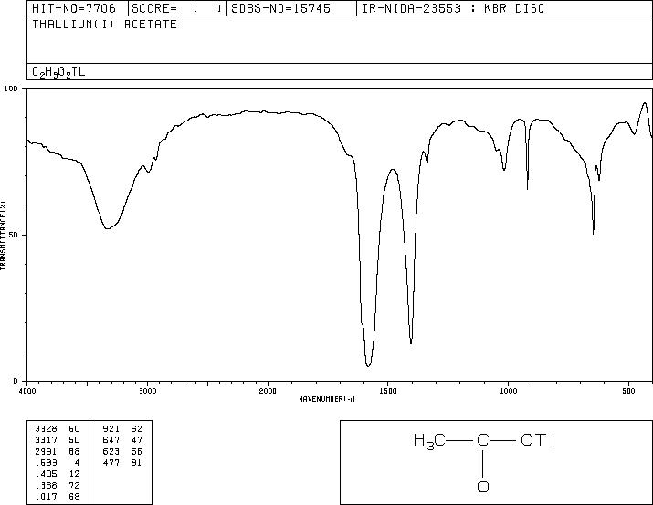The height and width of the screenshot is (505, 653).
Task: Select the 2991 peak table entry
Action: pos(58,451)
